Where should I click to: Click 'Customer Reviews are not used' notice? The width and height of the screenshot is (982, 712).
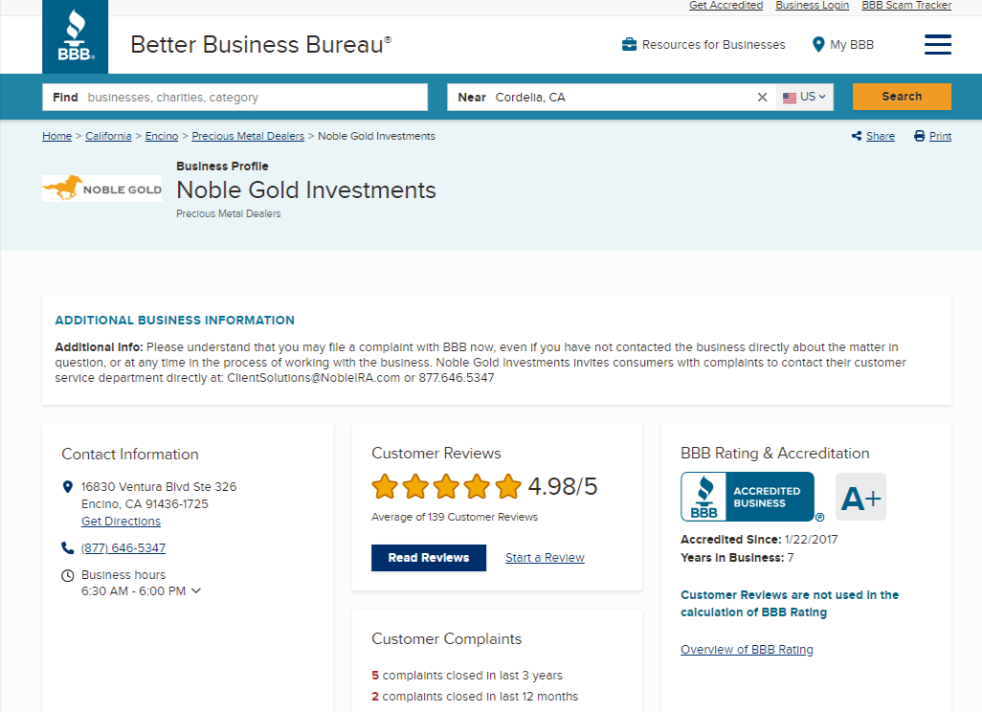pyautogui.click(x=790, y=604)
